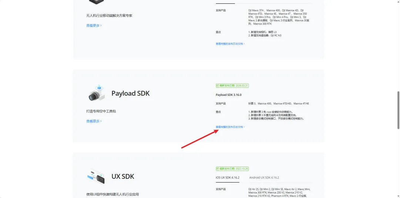Click the page vertical scrollbar thumb
The width and height of the screenshot is (400, 198).
click(398, 110)
